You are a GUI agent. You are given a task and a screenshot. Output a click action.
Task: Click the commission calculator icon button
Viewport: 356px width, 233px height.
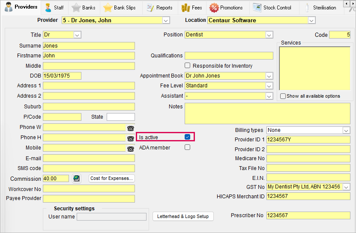[x=77, y=179]
